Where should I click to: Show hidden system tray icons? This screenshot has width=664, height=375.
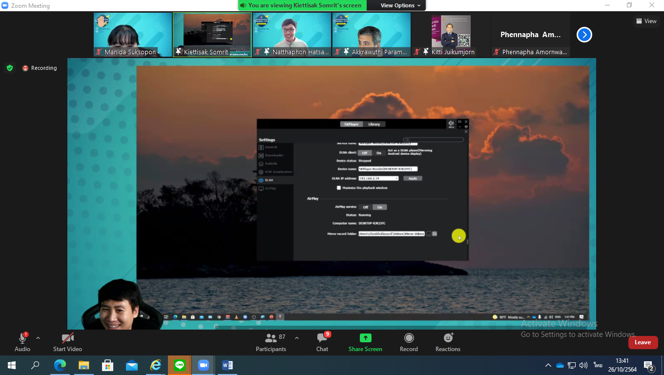pos(548,365)
